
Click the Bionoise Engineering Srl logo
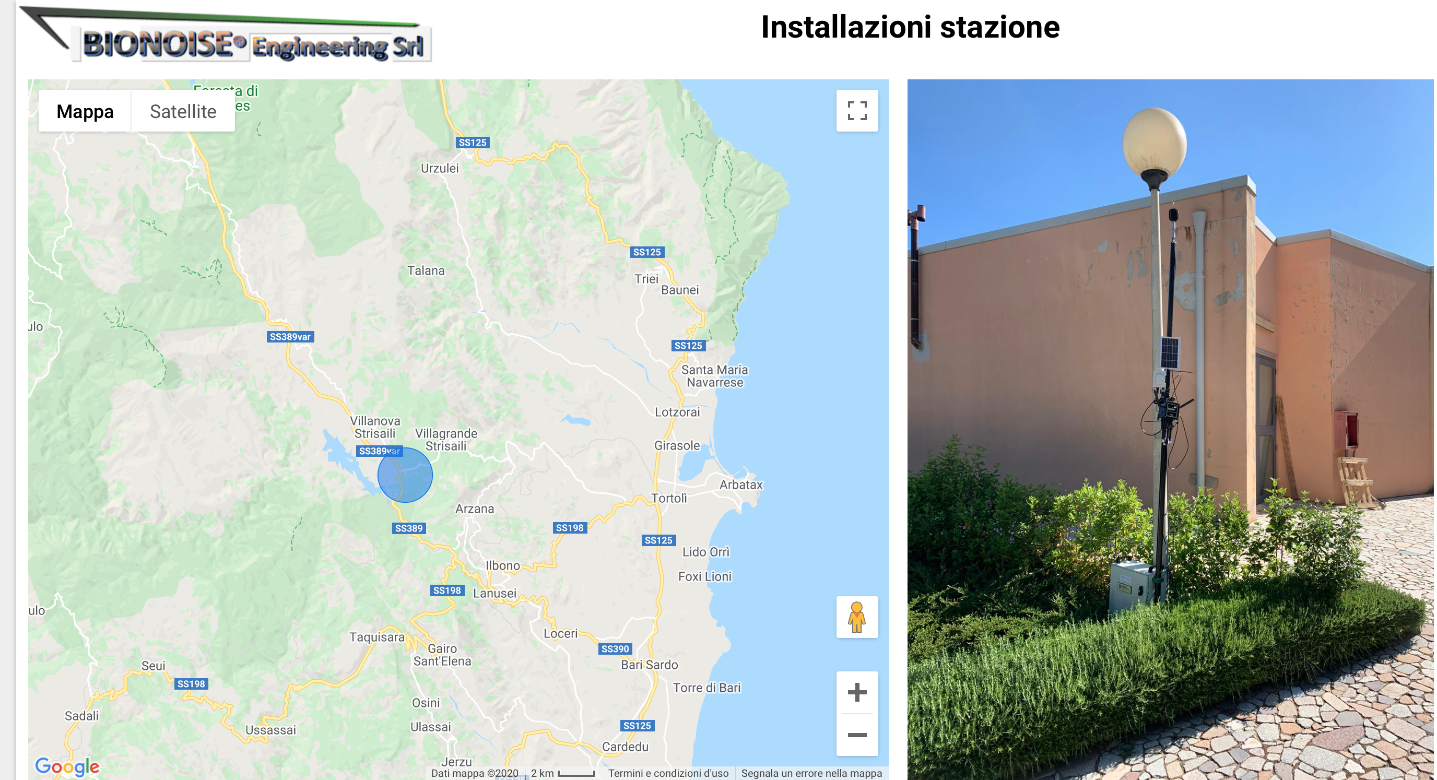point(226,34)
